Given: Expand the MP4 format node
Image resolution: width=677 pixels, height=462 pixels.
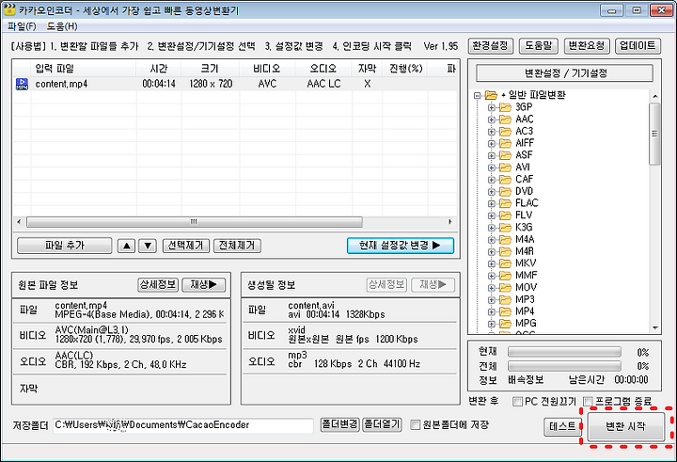Looking at the screenshot, I should coord(492,311).
